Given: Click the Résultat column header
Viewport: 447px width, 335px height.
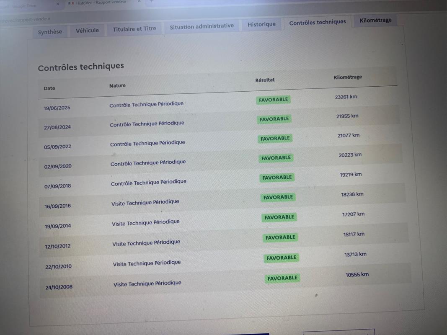Looking at the screenshot, I should (x=265, y=80).
